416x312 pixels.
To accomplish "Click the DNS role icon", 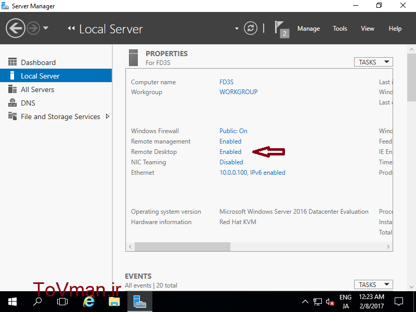I will click(12, 102).
